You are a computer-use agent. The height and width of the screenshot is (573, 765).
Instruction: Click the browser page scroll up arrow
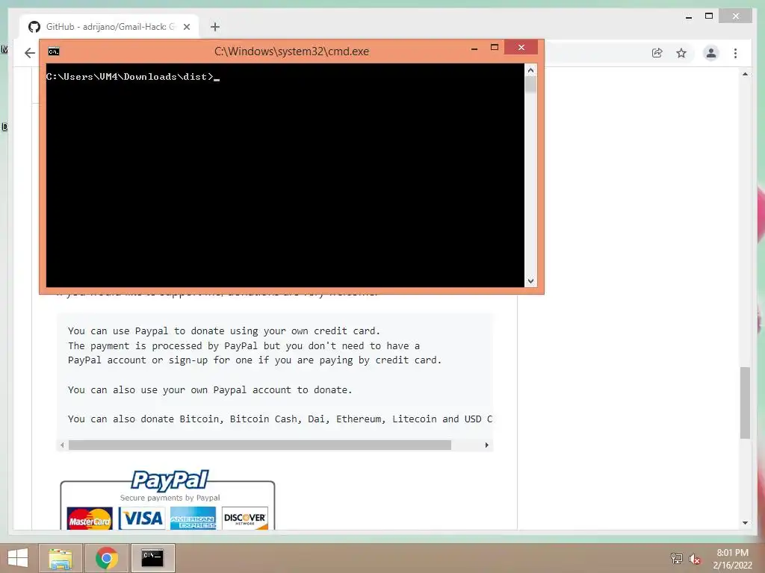[745, 74]
